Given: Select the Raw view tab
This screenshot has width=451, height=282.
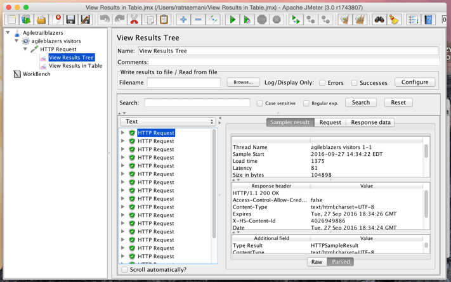Looking at the screenshot, I should tap(317, 262).
